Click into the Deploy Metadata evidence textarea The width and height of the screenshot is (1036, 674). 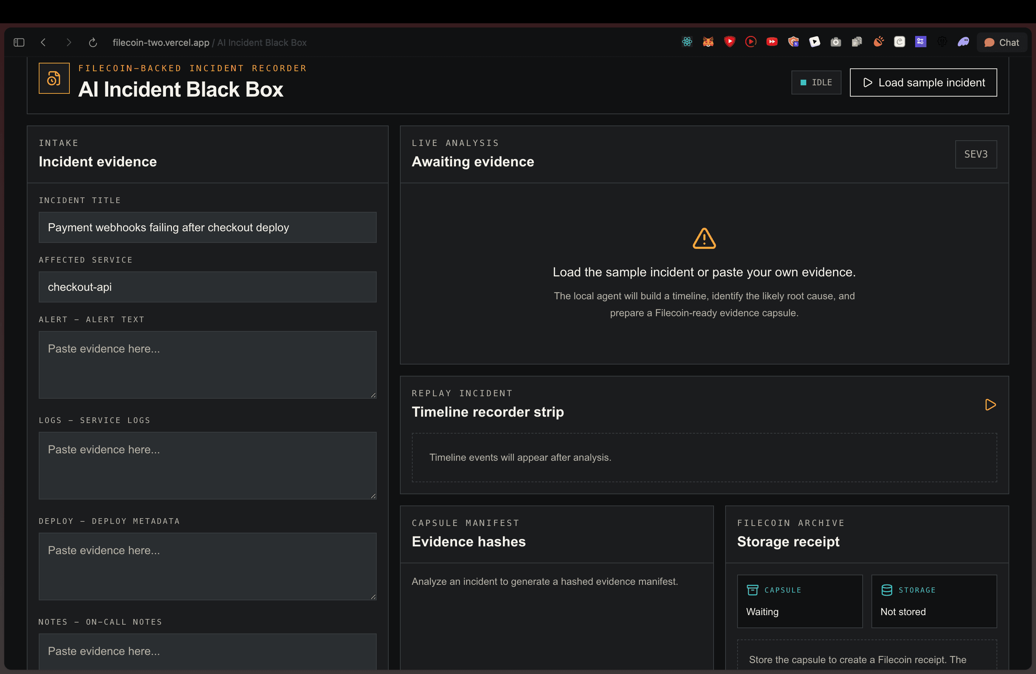[208, 566]
